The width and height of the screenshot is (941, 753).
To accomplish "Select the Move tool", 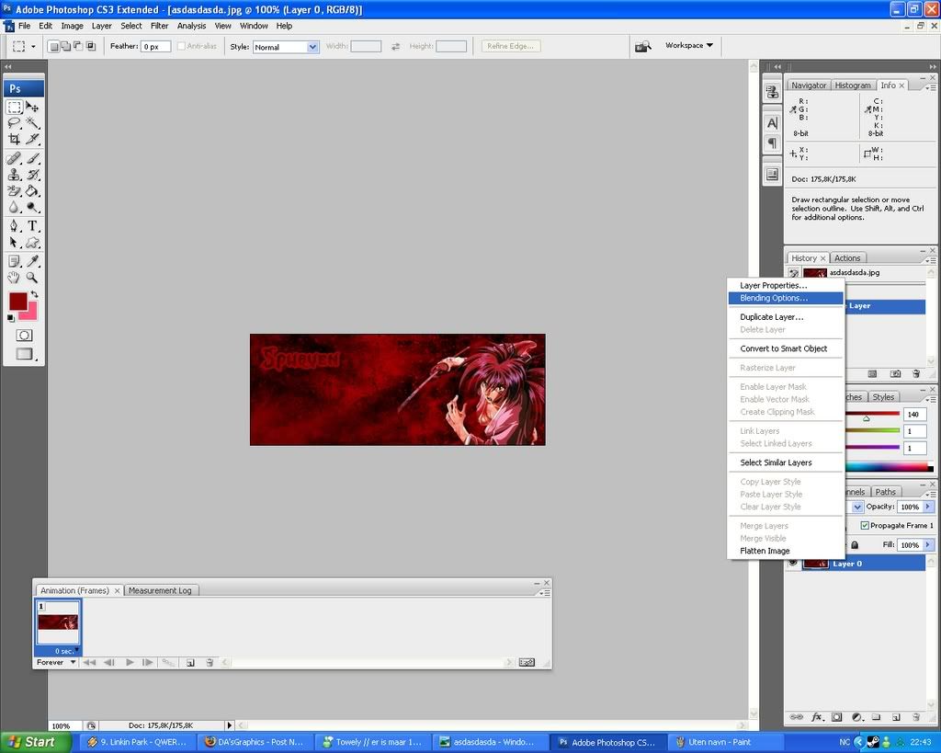I will (x=32, y=108).
